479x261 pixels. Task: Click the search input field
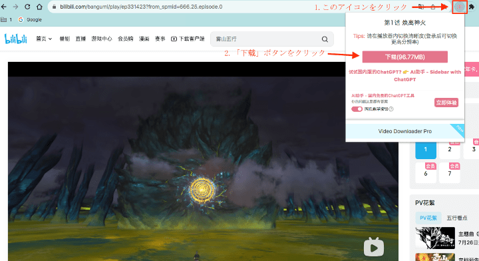(265, 39)
